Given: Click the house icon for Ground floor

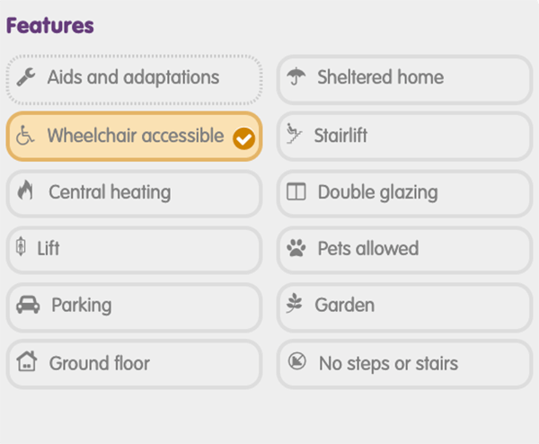Looking at the screenshot, I should click(x=27, y=361).
